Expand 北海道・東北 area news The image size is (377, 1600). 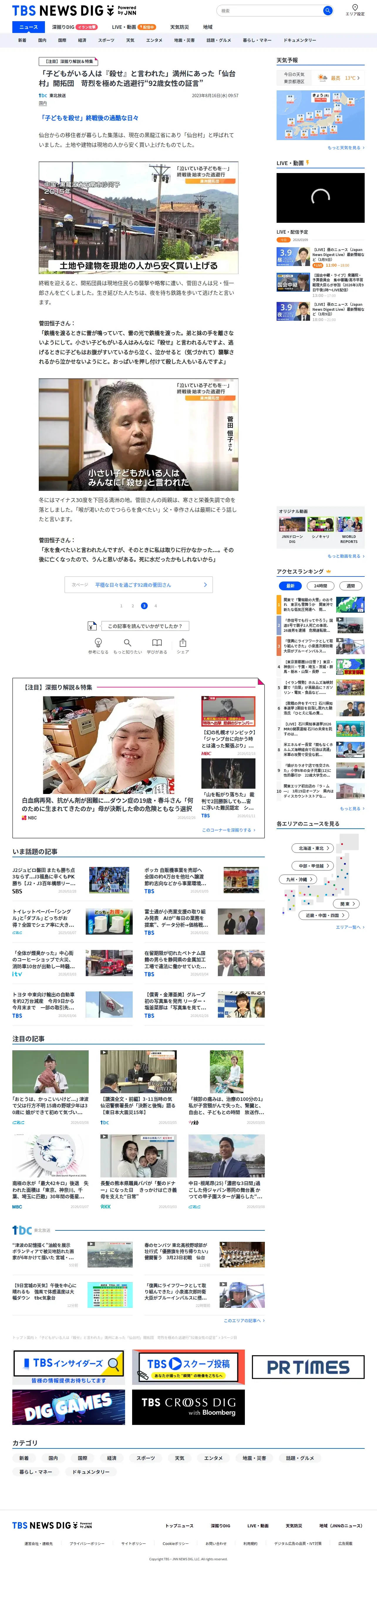pos(313,848)
